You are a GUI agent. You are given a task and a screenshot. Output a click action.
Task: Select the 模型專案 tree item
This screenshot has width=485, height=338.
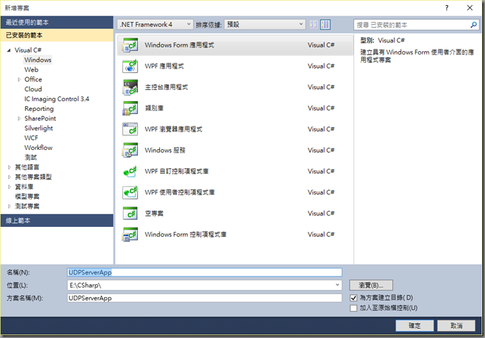[x=27, y=197]
